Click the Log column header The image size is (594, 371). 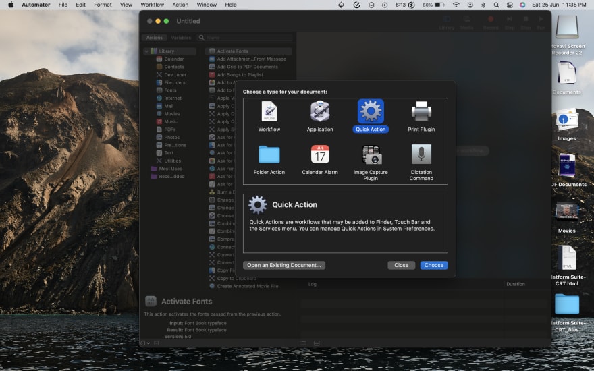pyautogui.click(x=312, y=284)
